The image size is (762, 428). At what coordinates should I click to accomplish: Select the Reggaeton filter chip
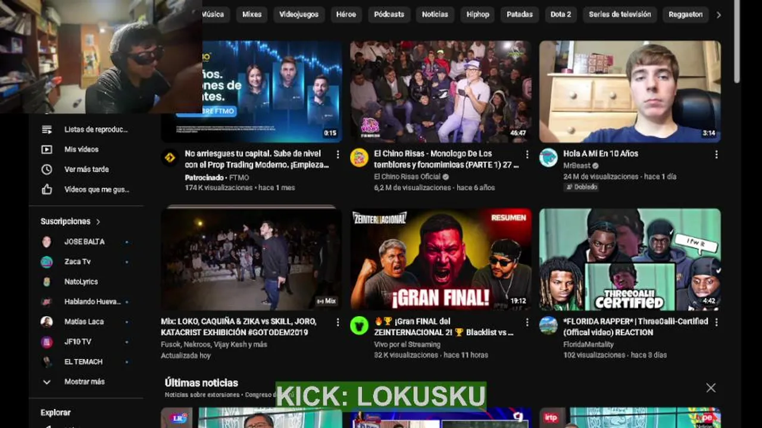[x=685, y=14]
